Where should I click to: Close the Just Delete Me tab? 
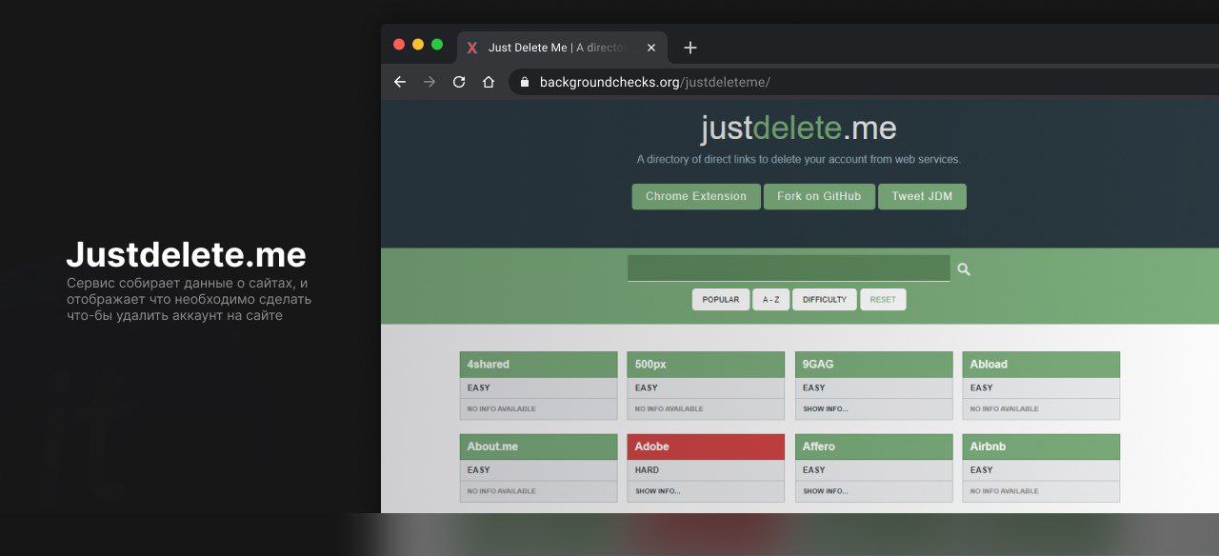651,48
